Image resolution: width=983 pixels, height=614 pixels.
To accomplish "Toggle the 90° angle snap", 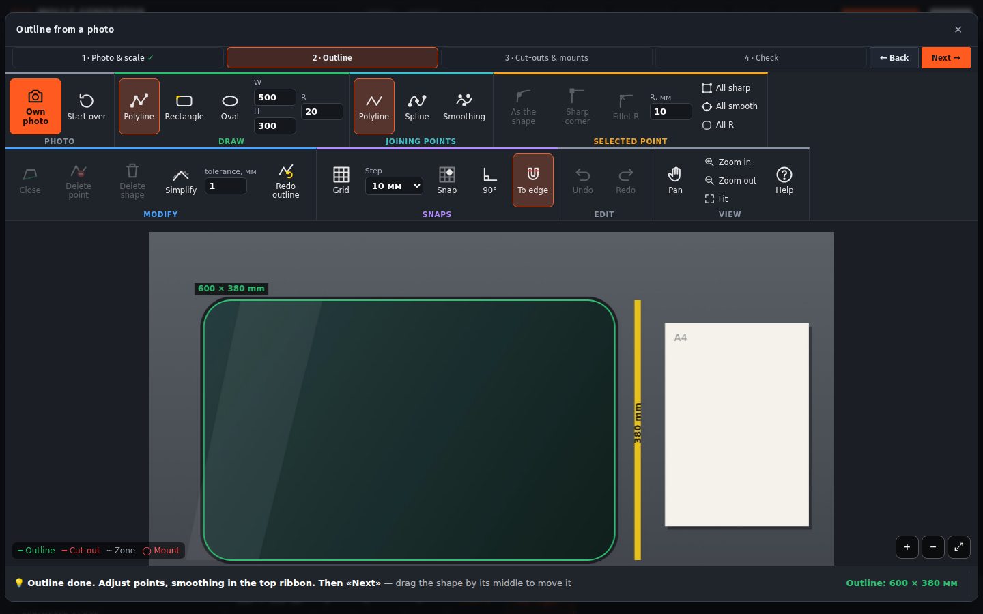I will click(490, 181).
